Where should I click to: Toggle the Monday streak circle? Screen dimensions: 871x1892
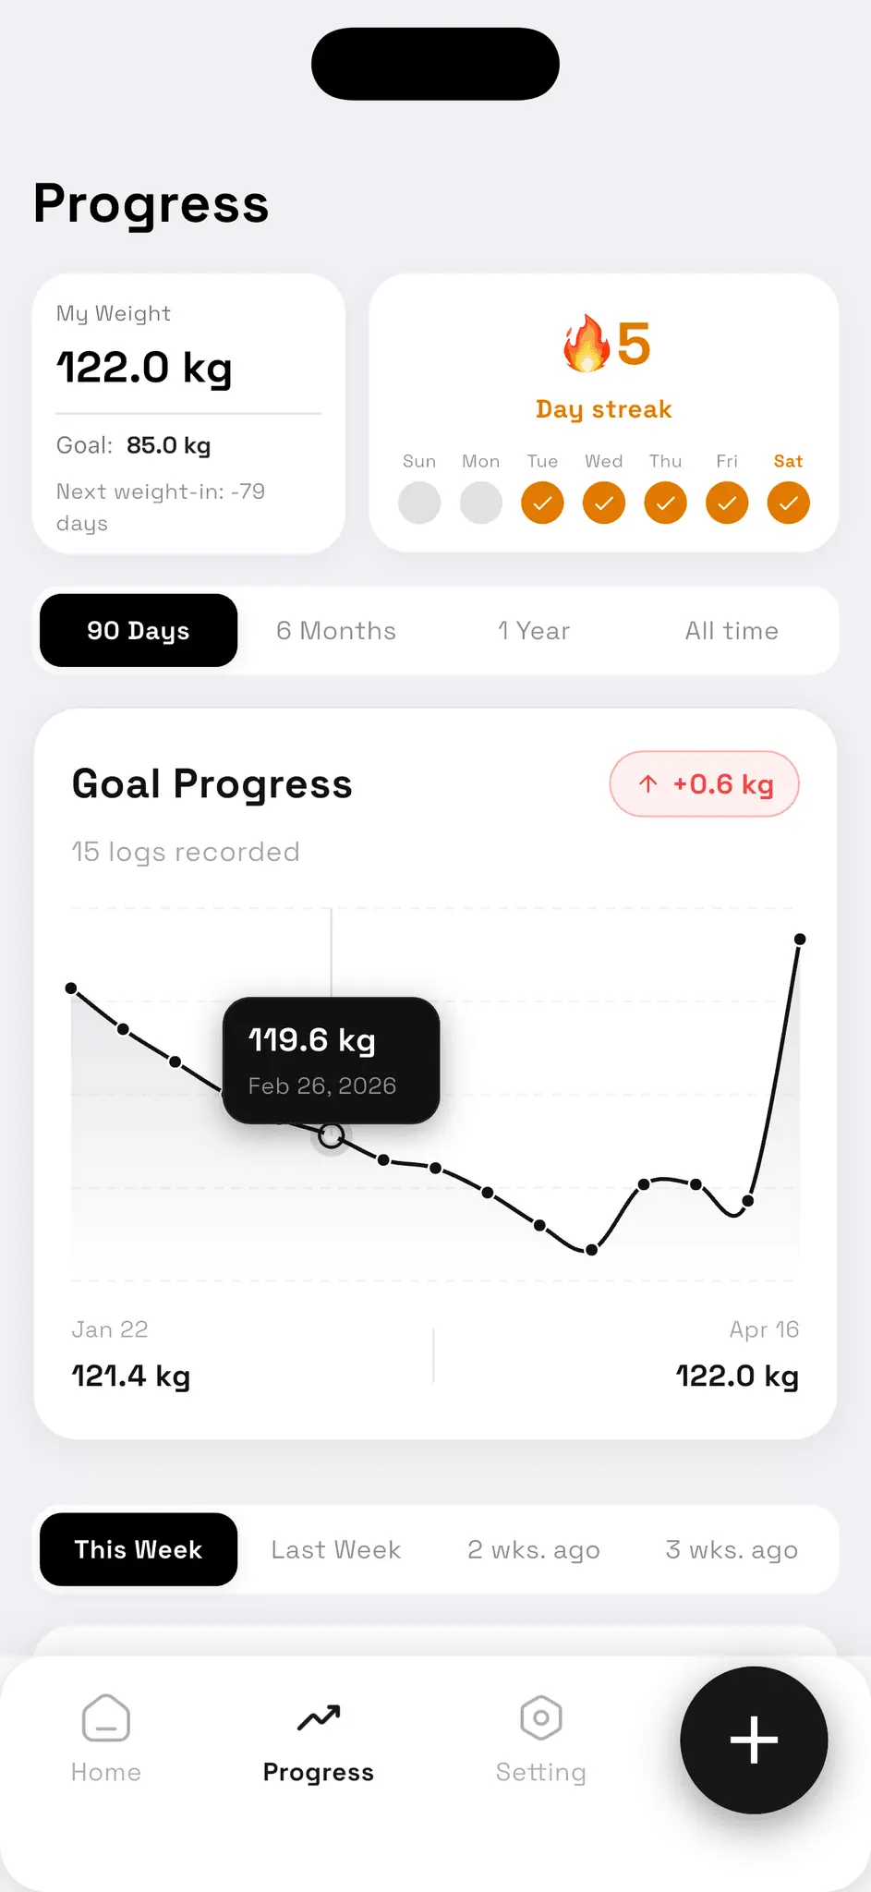click(x=481, y=503)
